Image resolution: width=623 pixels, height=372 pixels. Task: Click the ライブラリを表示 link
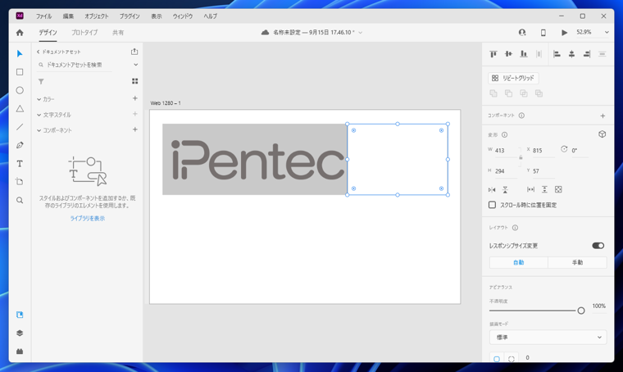[88, 218]
